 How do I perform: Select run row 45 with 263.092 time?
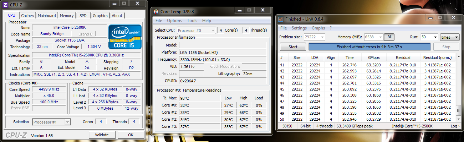tap(367, 89)
